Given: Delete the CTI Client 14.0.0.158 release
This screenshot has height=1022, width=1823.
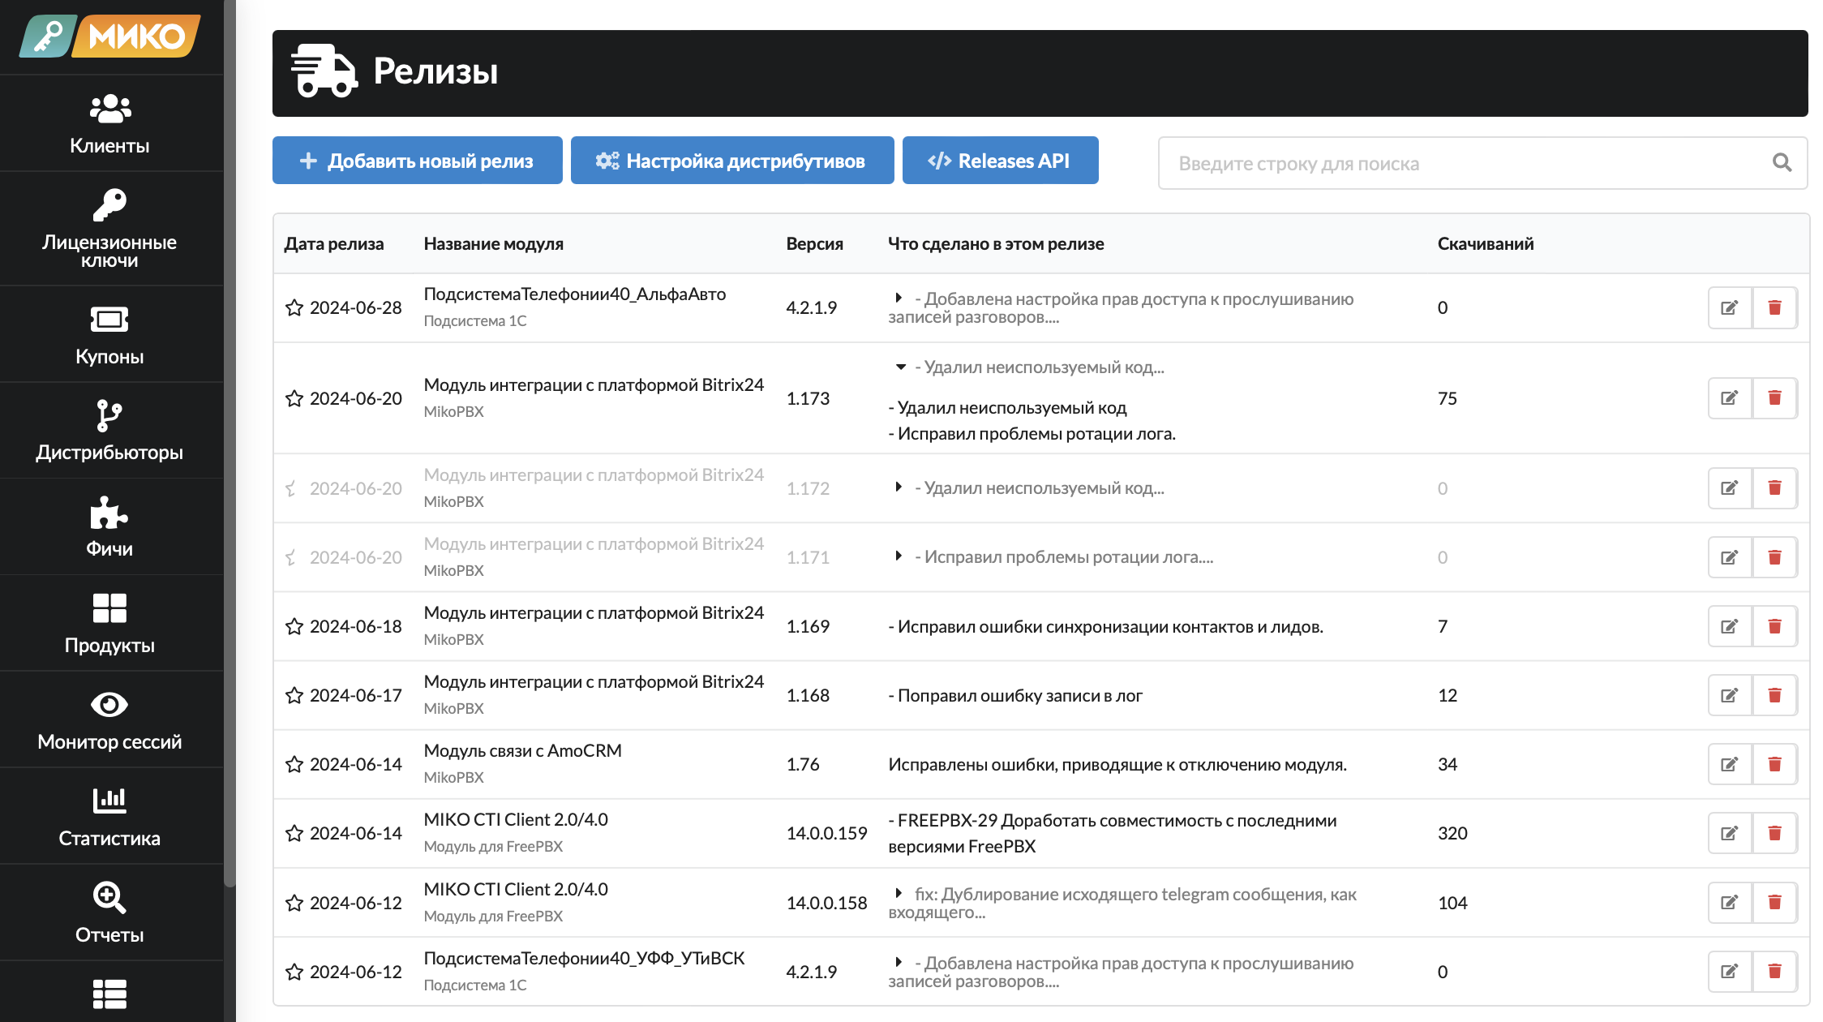Looking at the screenshot, I should [x=1775, y=903].
